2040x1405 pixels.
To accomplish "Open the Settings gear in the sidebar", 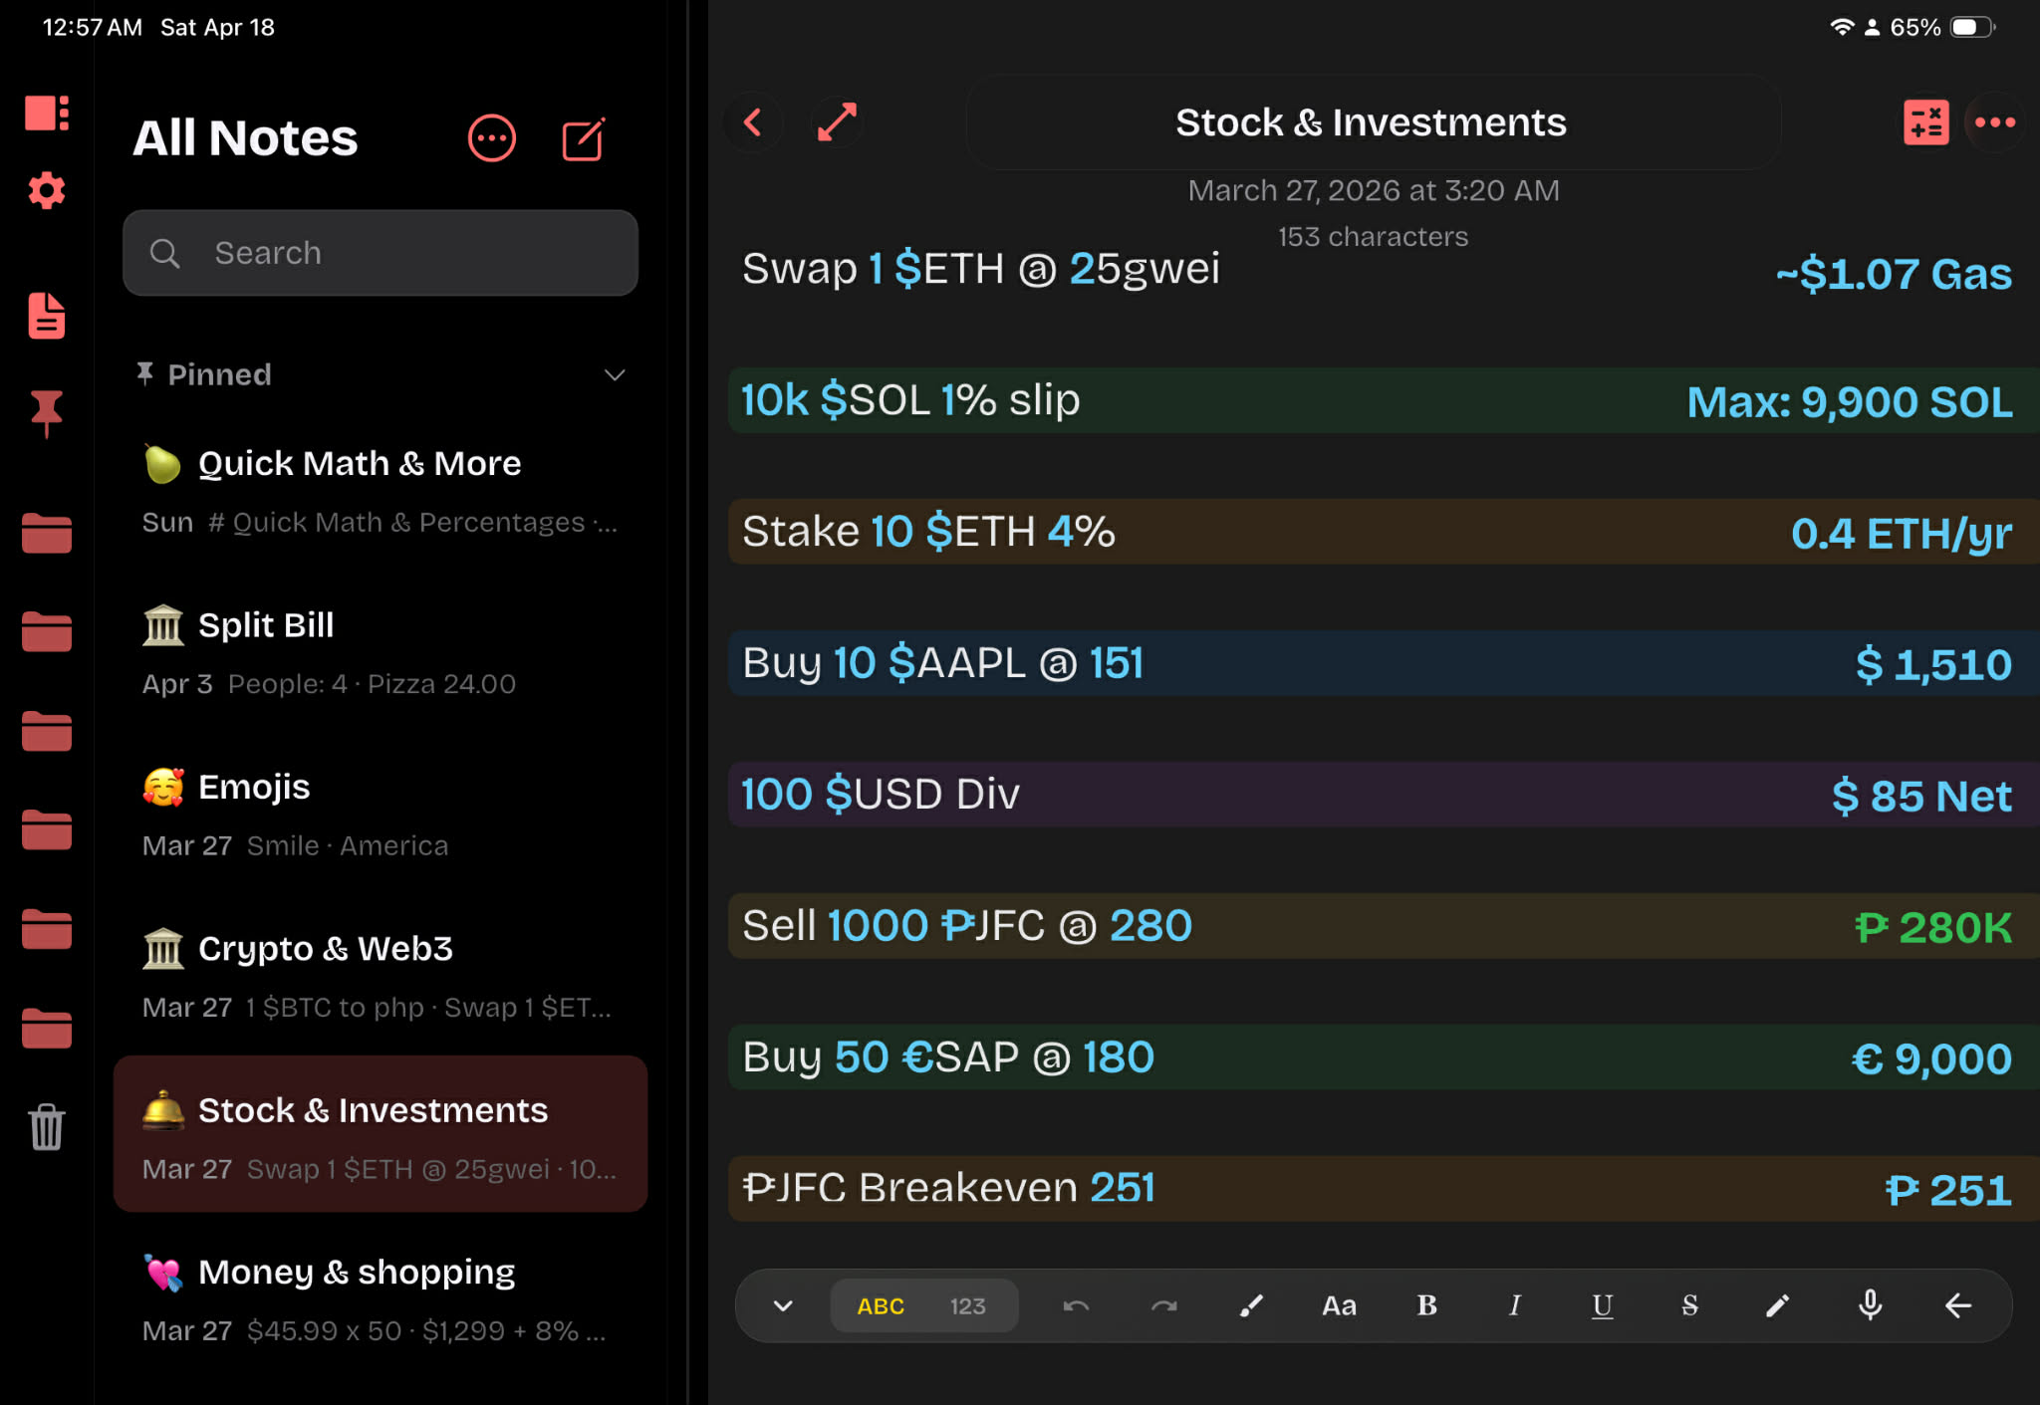I will pyautogui.click(x=46, y=191).
